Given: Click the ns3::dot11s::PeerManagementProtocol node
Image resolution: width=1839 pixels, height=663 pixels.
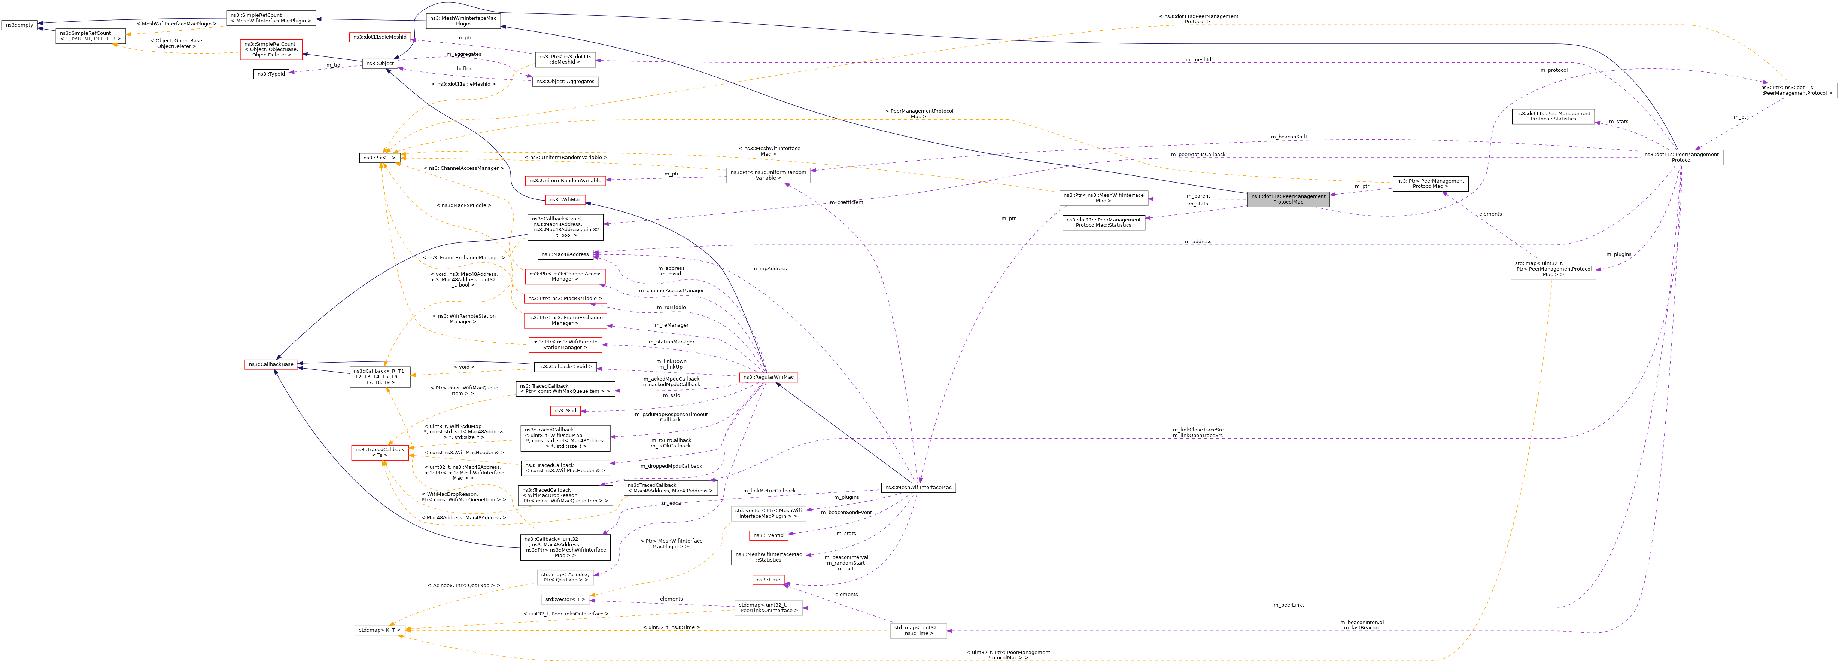Looking at the screenshot, I should [x=1682, y=157].
